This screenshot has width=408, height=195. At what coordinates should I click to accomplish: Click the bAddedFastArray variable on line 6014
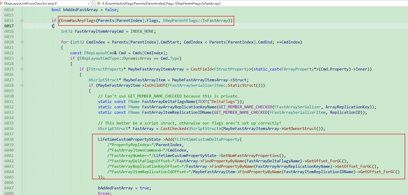80,10
